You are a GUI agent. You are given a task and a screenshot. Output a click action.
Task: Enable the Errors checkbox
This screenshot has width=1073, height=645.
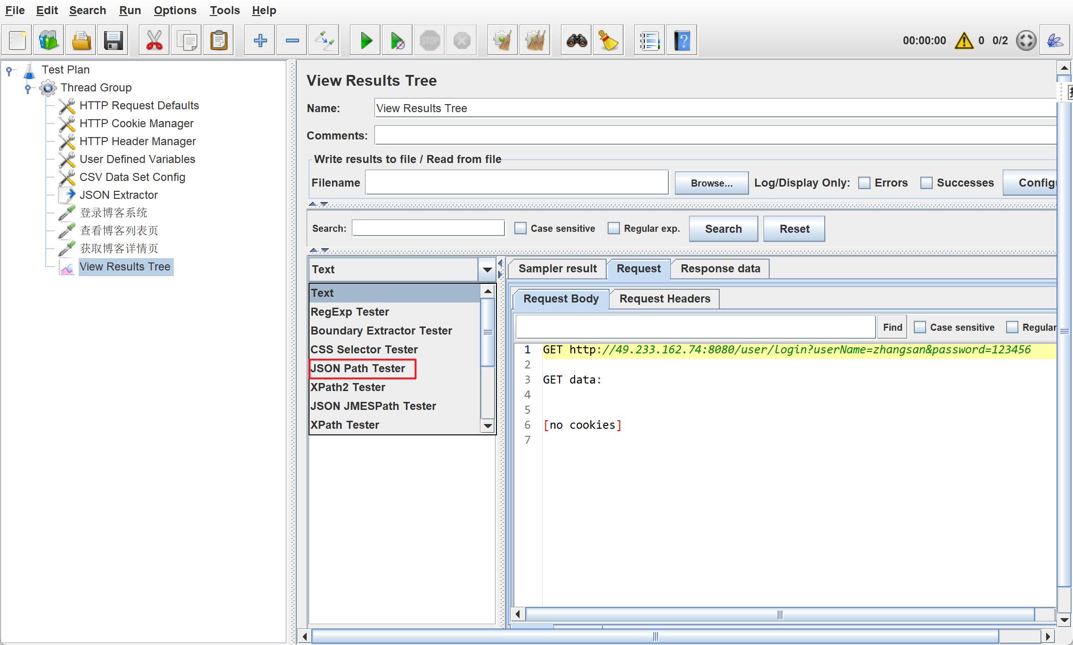pos(864,183)
